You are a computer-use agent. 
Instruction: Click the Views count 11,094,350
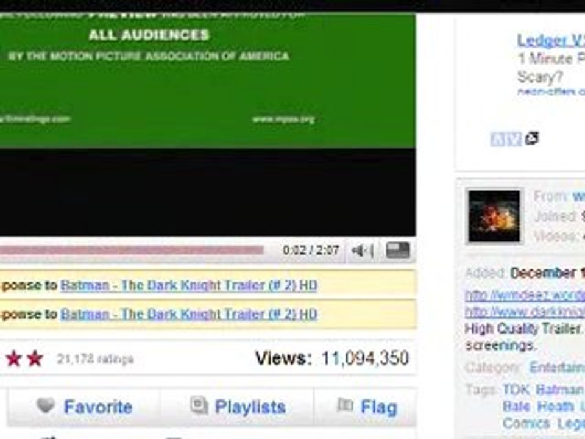tap(365, 359)
